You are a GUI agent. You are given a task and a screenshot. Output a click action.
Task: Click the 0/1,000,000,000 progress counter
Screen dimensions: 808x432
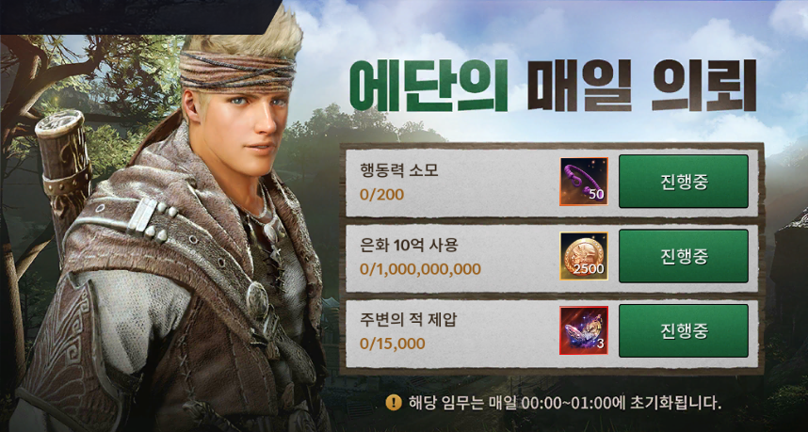pos(421,269)
